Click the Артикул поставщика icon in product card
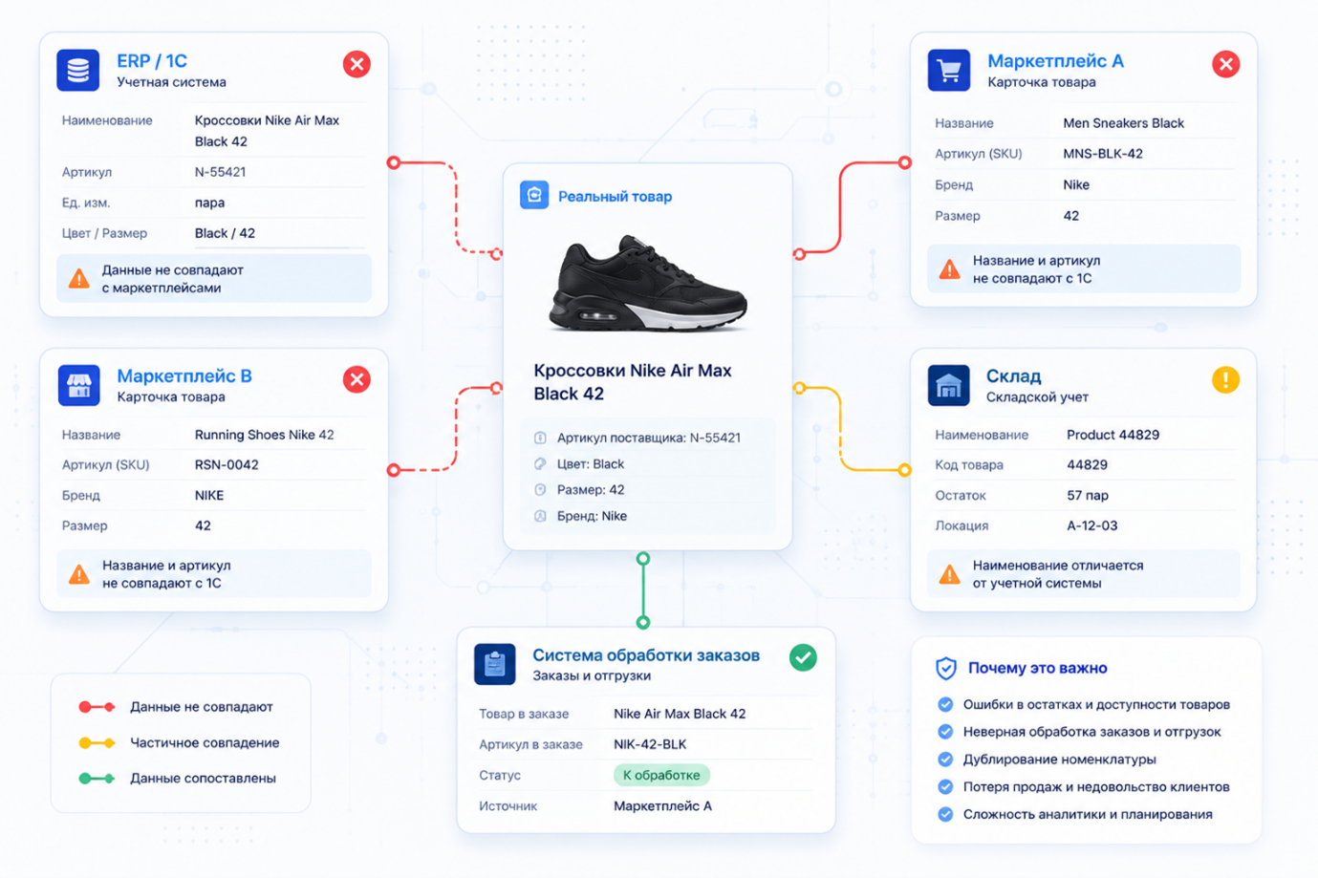Viewport: 1318px width, 878px height. click(540, 438)
